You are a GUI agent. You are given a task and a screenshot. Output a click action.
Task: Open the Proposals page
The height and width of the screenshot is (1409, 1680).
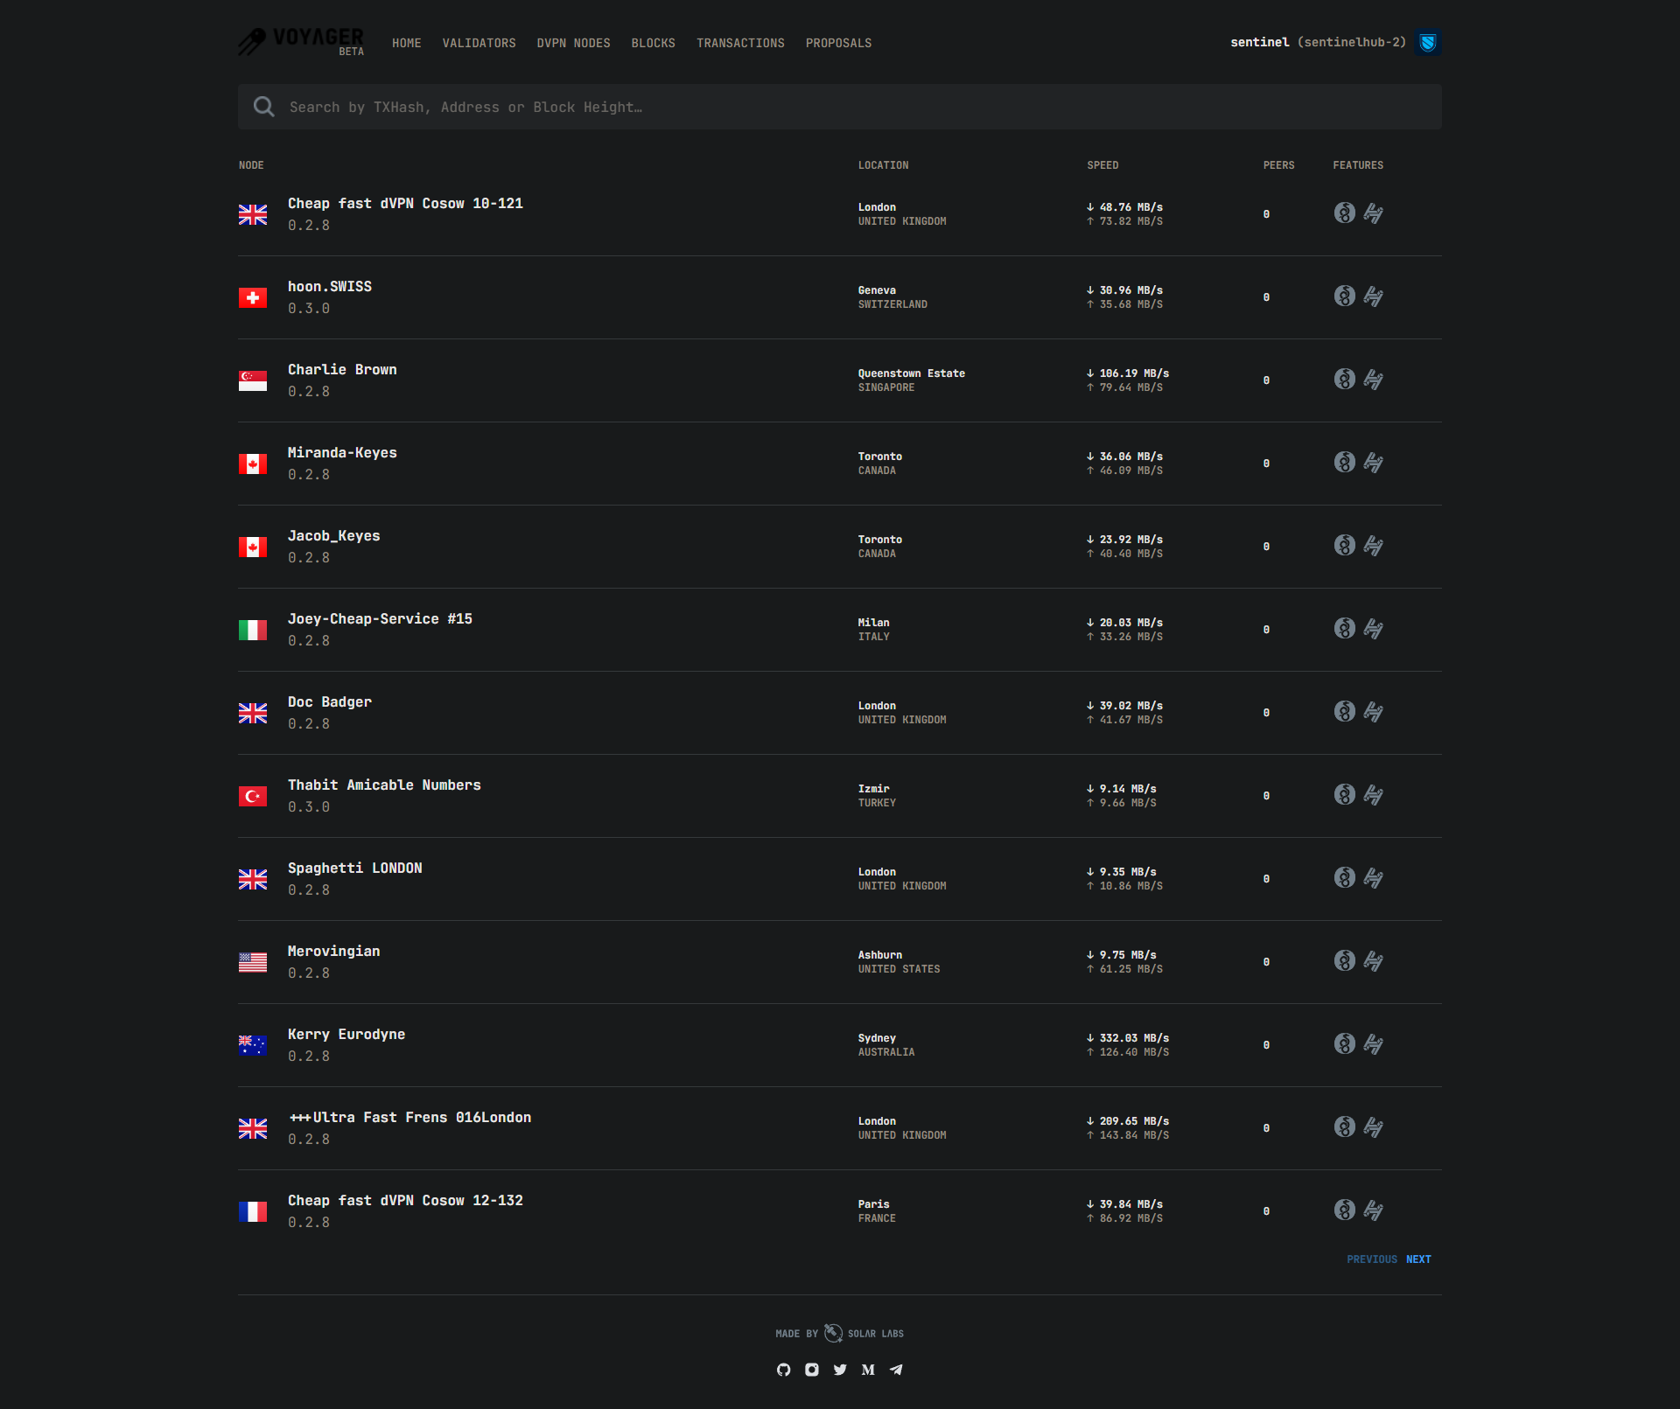pos(838,43)
